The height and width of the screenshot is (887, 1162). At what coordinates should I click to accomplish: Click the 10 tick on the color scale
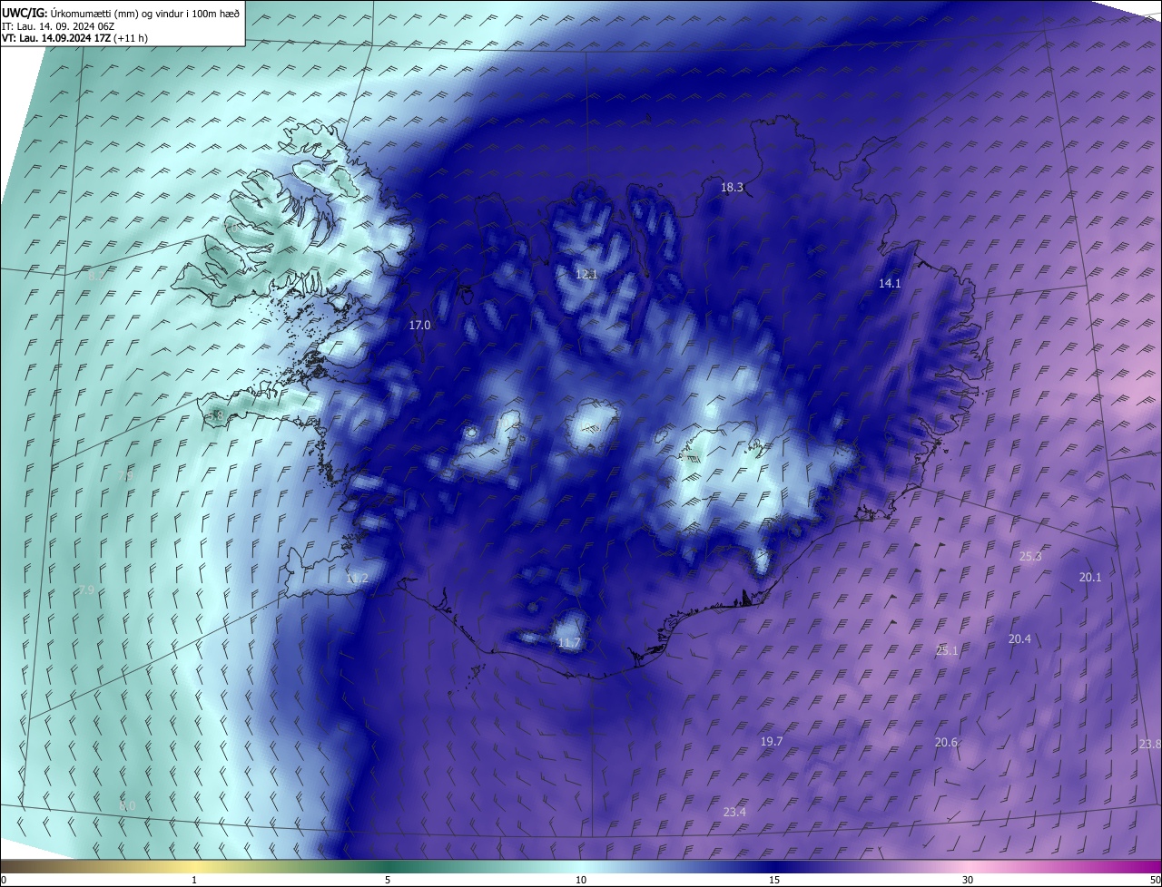pyautogui.click(x=581, y=881)
